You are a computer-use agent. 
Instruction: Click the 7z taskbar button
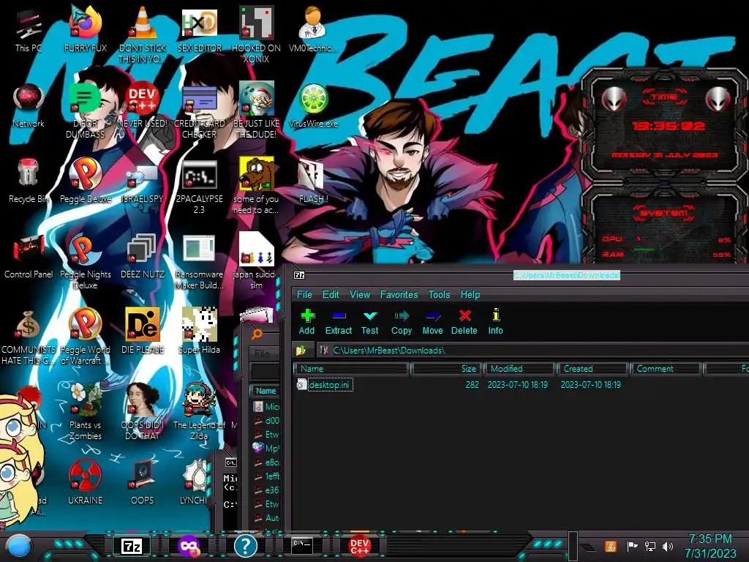[132, 546]
